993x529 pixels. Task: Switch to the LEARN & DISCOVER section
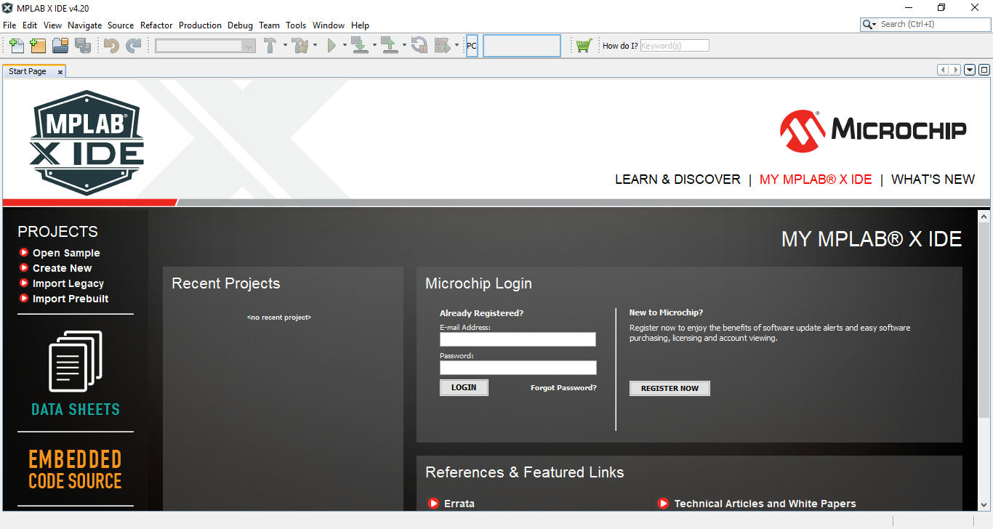[678, 179]
